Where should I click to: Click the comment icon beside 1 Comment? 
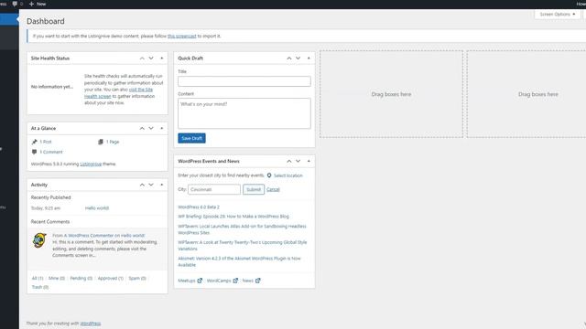[35, 152]
